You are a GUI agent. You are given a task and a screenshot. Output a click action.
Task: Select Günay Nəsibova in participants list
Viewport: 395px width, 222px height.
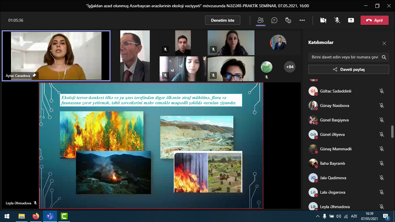[x=334, y=106]
